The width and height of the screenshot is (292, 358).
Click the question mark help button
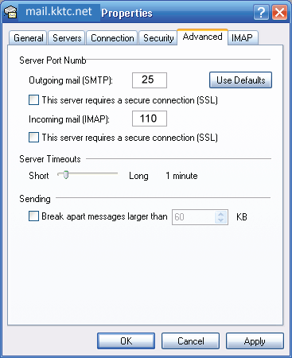coord(261,12)
